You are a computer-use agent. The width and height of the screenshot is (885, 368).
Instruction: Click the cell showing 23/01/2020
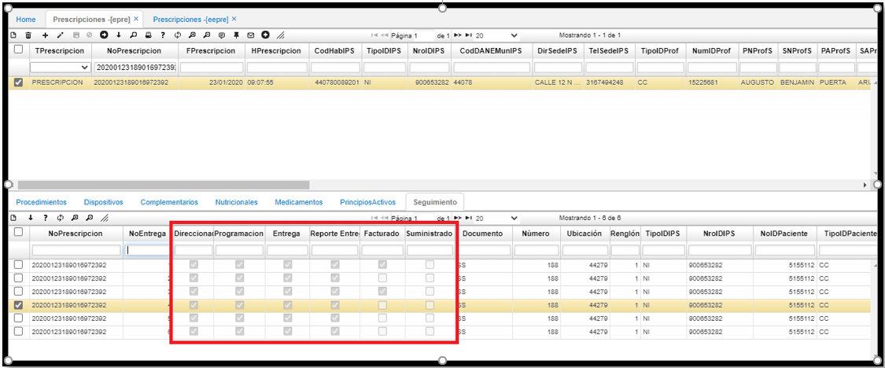[x=211, y=83]
